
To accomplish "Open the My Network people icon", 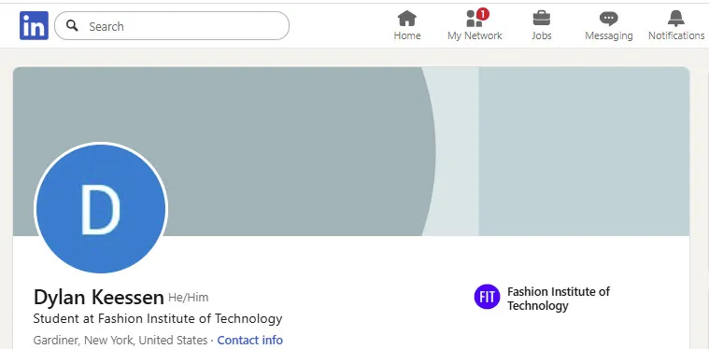I will (x=475, y=19).
